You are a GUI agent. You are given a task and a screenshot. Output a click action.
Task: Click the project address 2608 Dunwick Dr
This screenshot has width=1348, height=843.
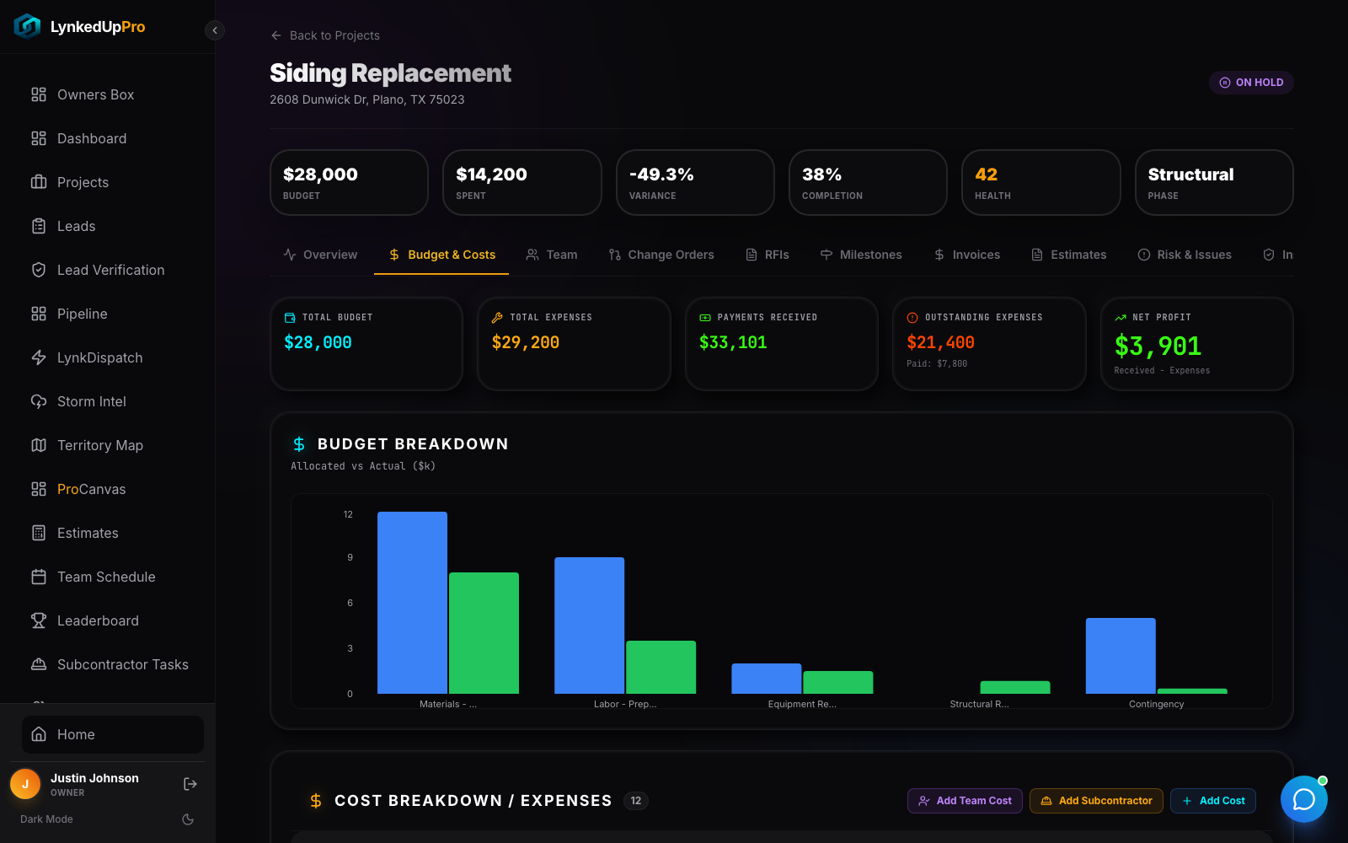pos(367,99)
